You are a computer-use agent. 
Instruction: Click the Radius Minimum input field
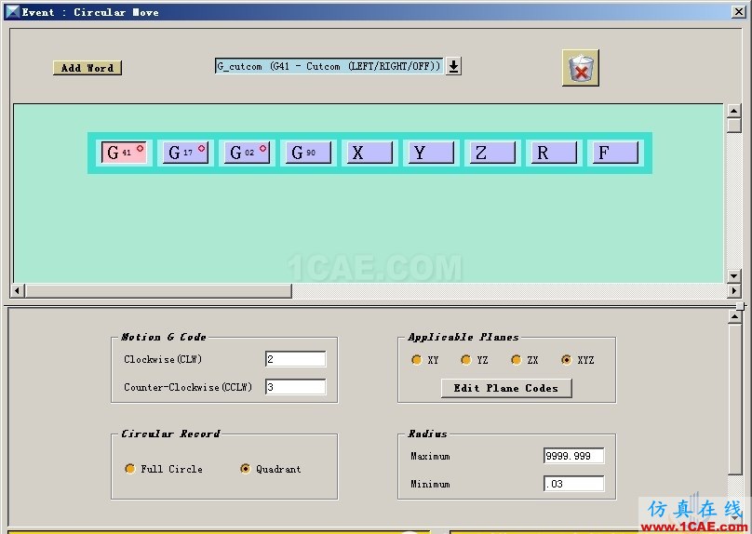pos(574,484)
